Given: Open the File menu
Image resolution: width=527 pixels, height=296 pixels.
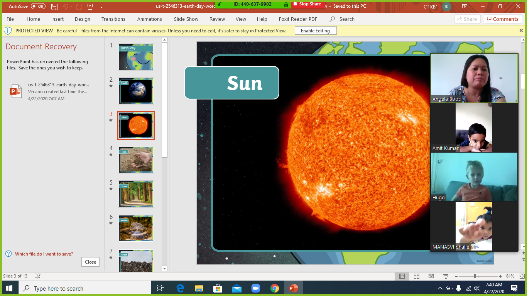Looking at the screenshot, I should click(10, 19).
